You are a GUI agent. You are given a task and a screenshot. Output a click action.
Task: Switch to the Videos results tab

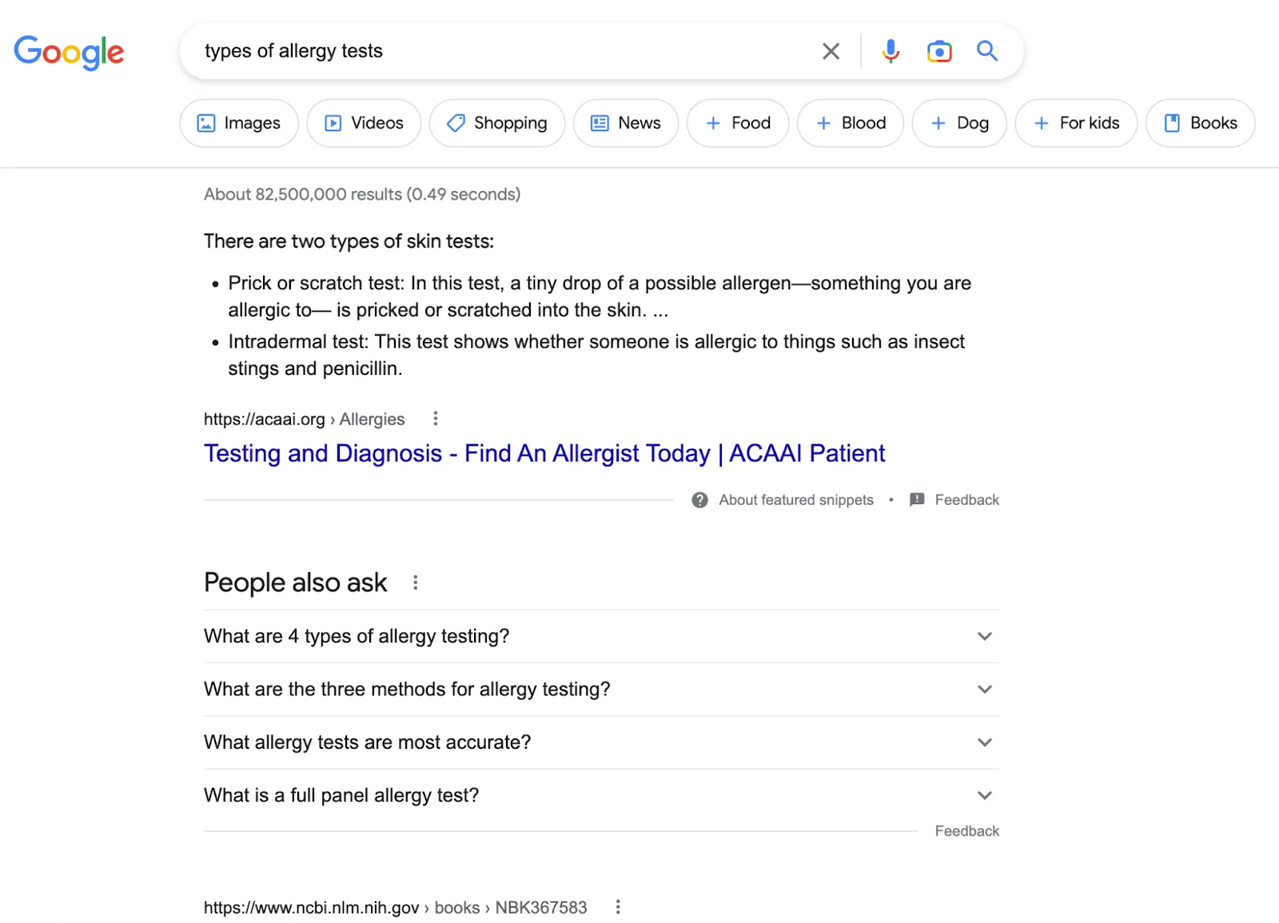(364, 123)
